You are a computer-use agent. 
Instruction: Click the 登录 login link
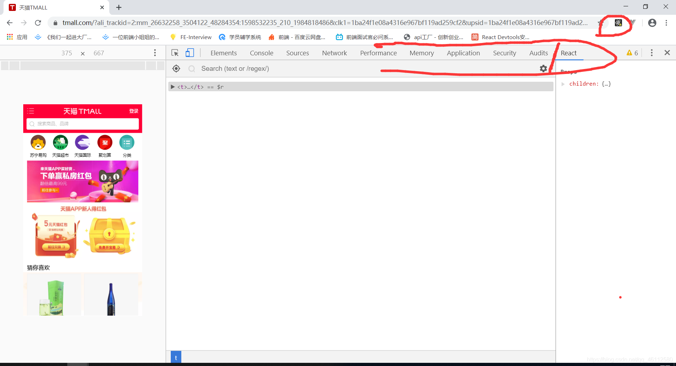[x=134, y=111]
